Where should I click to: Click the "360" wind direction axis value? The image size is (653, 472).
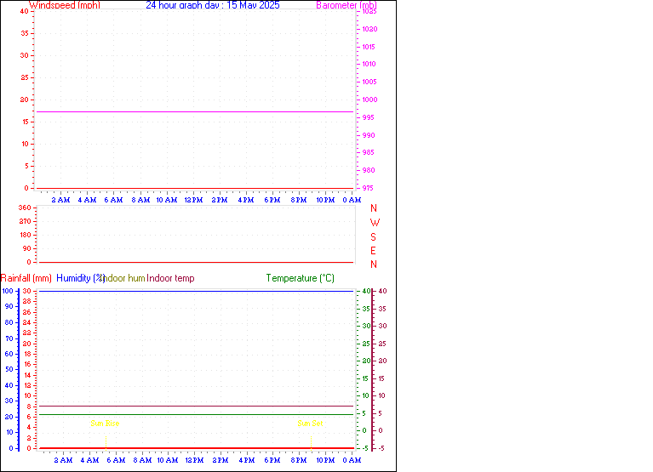pos(25,208)
